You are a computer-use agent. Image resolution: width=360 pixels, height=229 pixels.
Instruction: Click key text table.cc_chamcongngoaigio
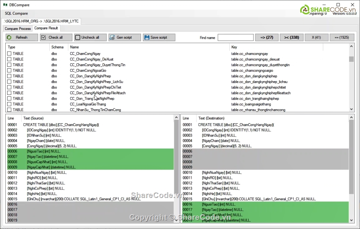click(252, 71)
